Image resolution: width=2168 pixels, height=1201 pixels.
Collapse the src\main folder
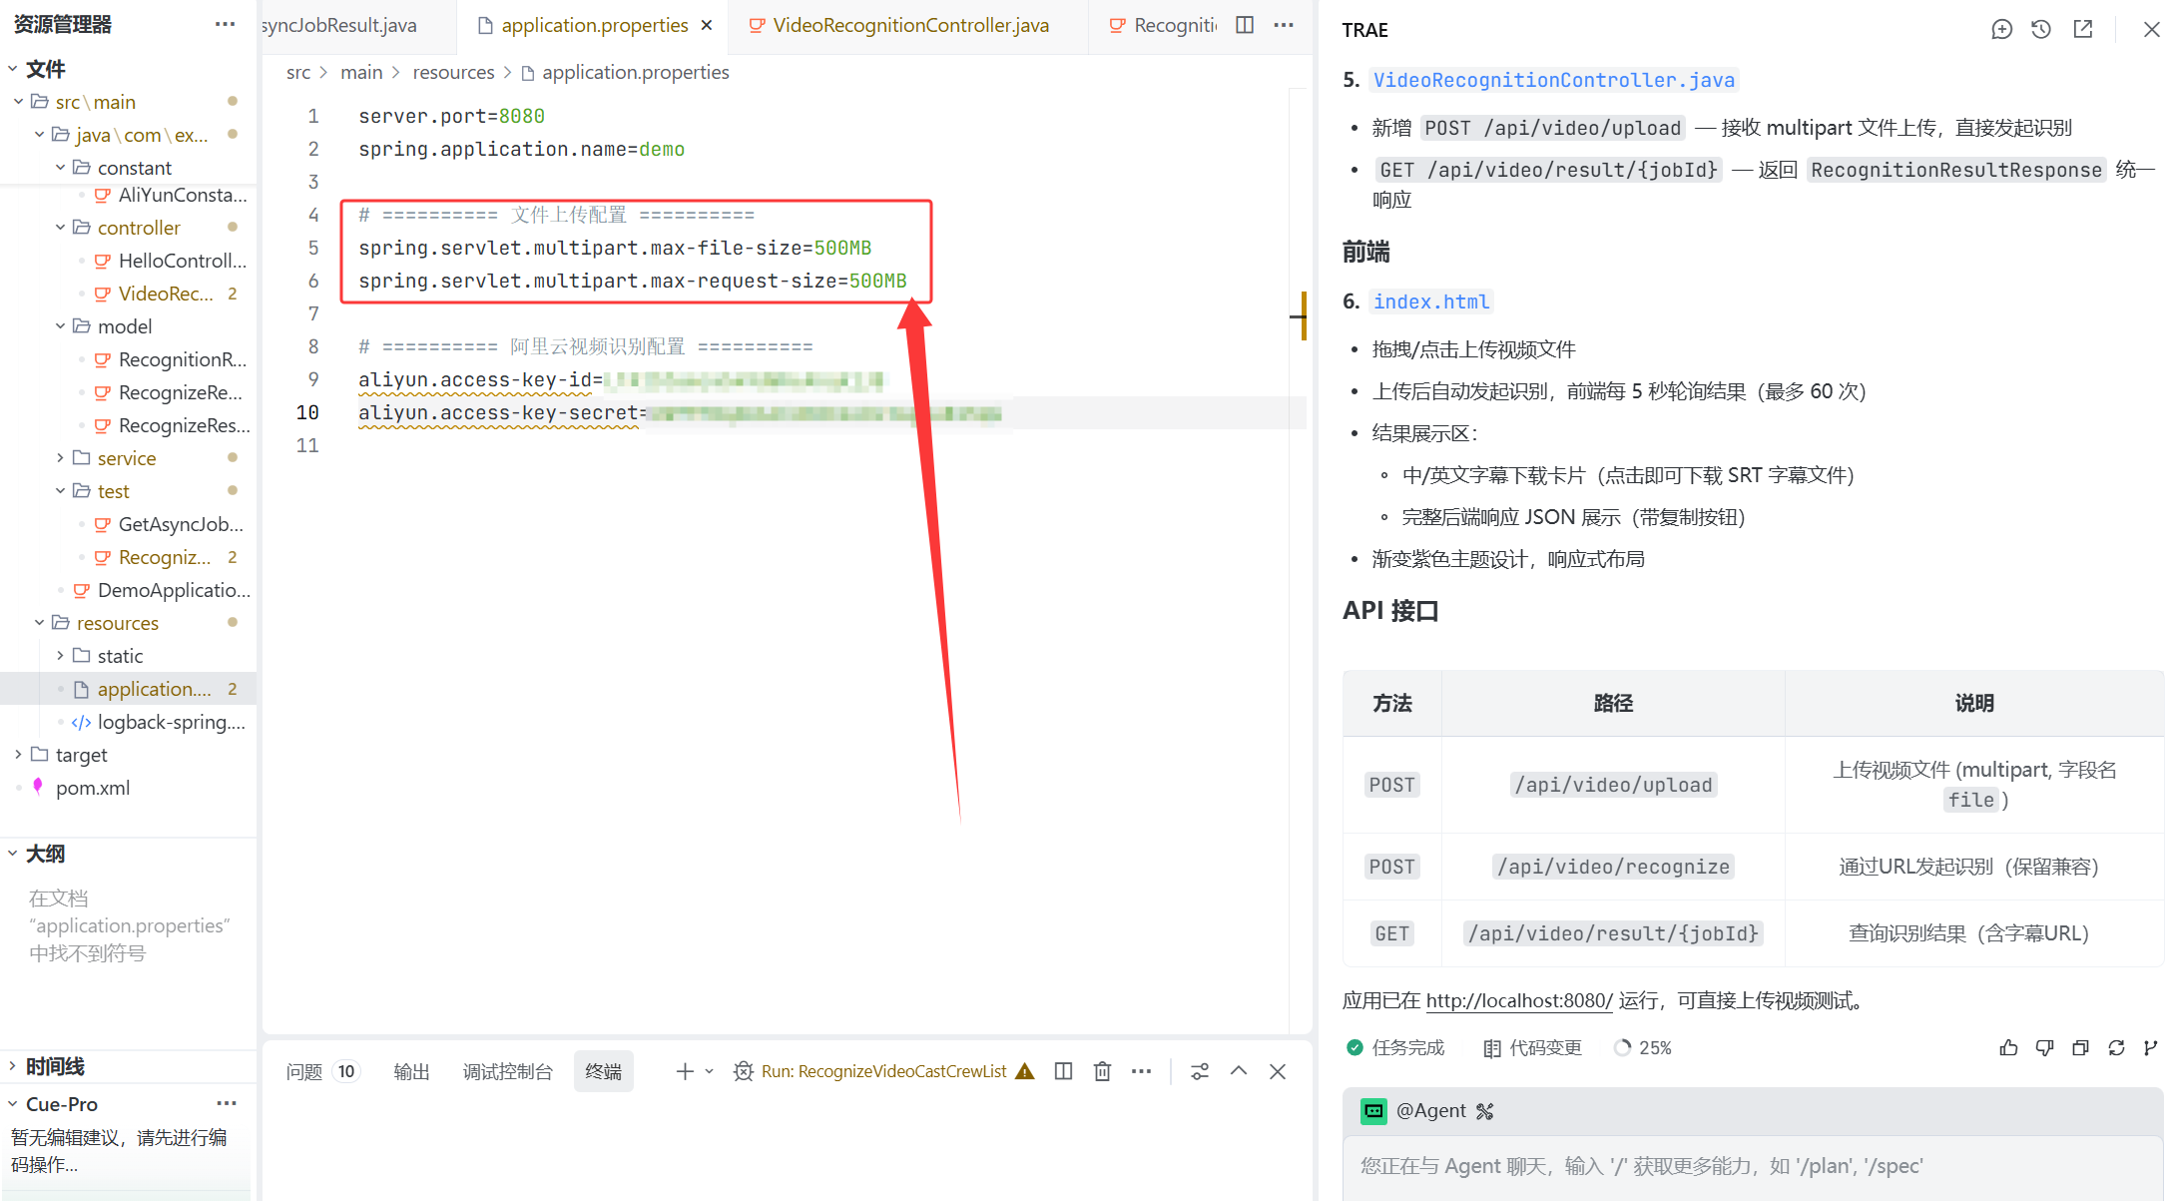(18, 102)
